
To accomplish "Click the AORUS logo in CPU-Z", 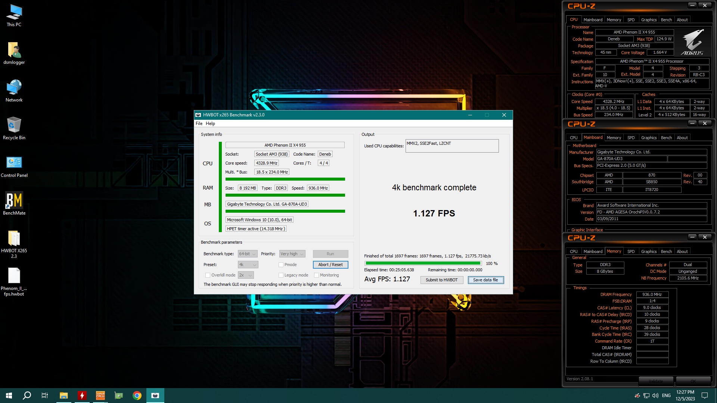I will pyautogui.click(x=693, y=42).
